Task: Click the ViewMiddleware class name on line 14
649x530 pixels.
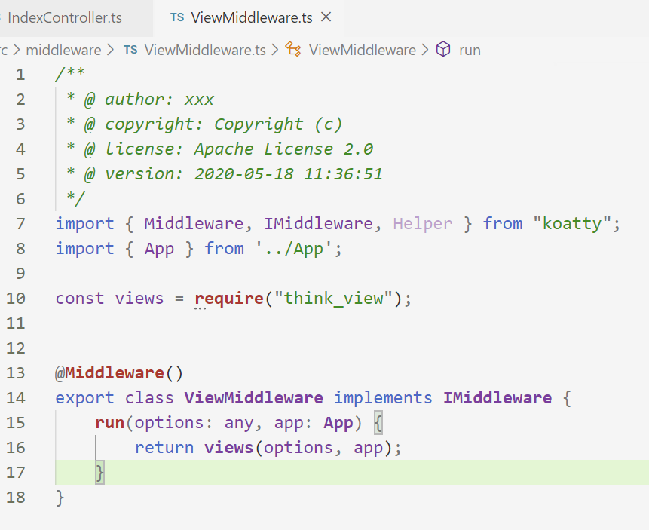Action: click(x=254, y=398)
